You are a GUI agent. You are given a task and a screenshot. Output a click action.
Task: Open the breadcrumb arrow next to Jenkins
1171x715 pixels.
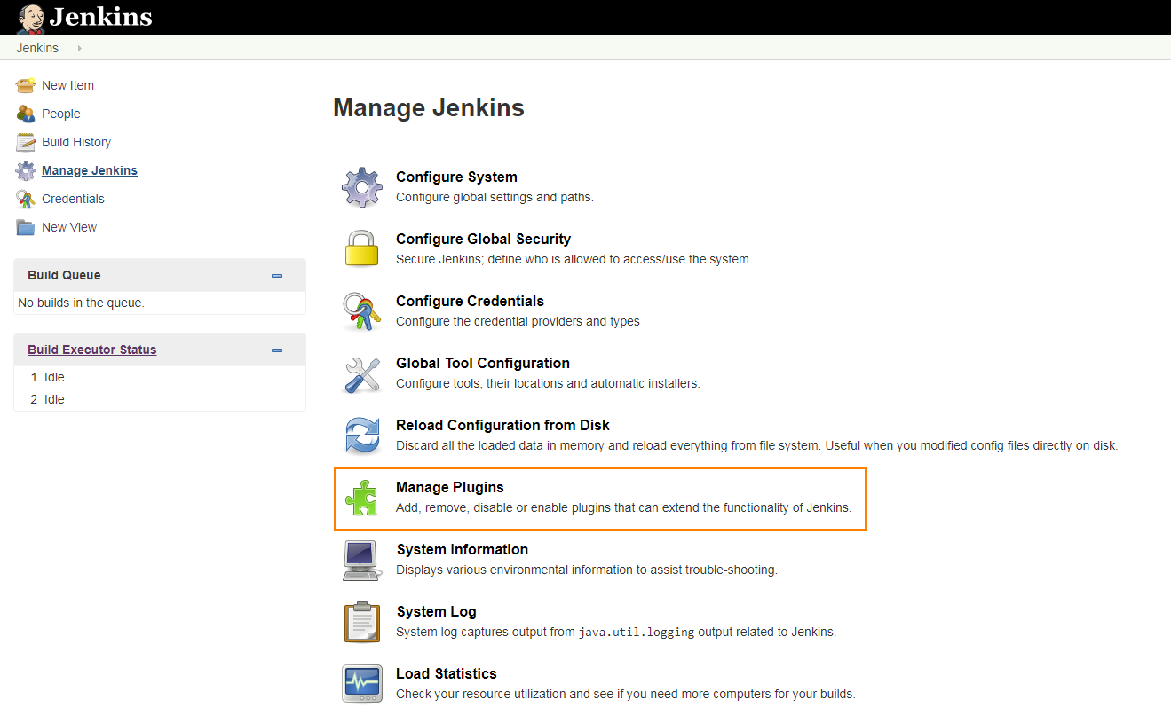click(x=79, y=47)
